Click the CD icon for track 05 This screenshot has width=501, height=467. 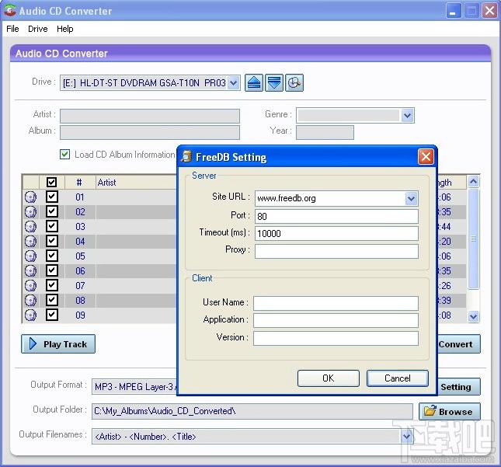(x=30, y=256)
